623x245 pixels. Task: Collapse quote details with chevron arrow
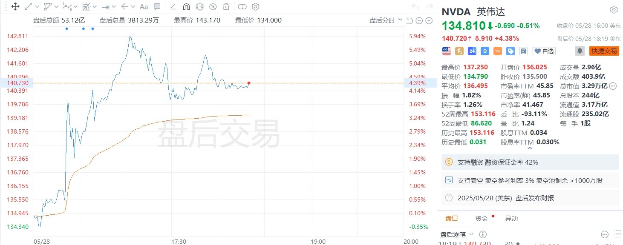pyautogui.click(x=530, y=148)
